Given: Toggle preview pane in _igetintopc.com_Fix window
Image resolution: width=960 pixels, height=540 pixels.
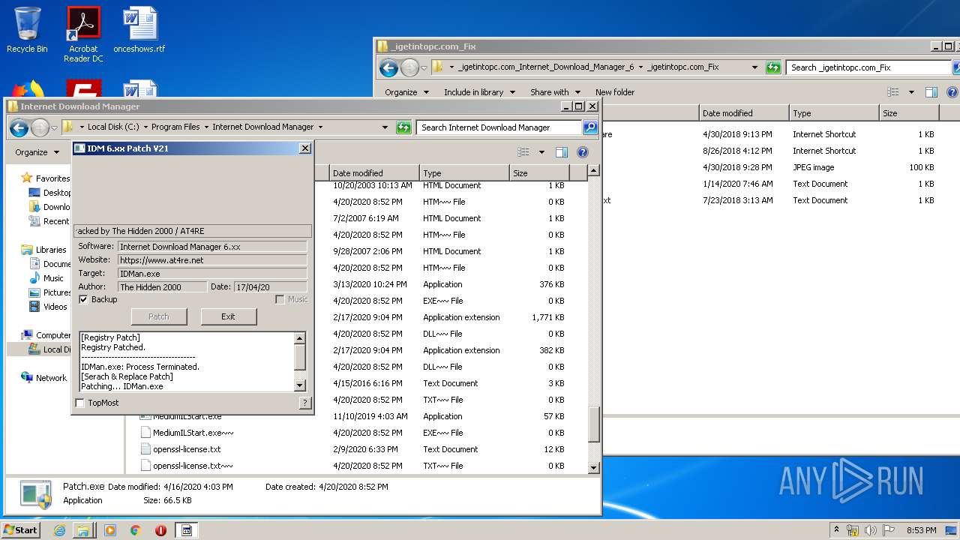Looking at the screenshot, I should [931, 92].
